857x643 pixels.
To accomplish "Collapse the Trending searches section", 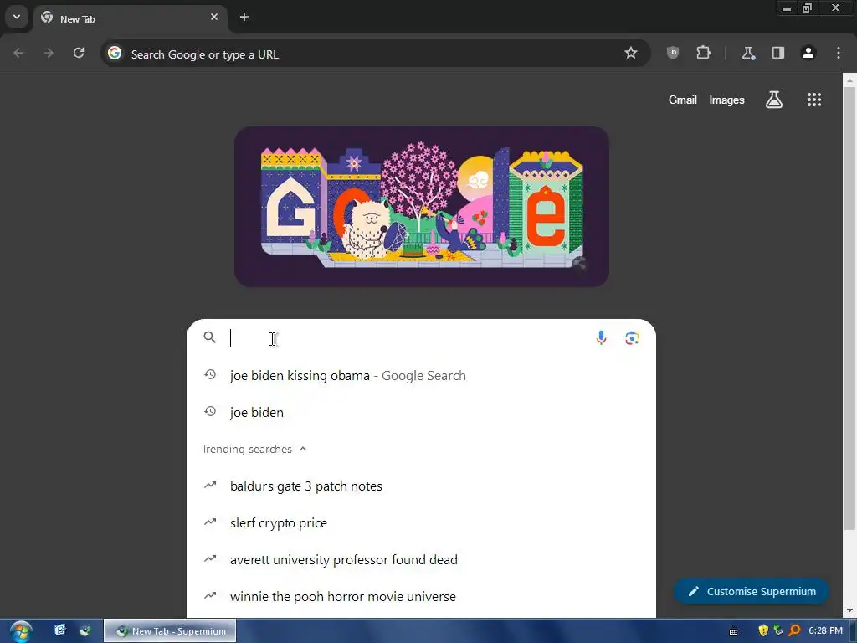I will click(x=303, y=449).
